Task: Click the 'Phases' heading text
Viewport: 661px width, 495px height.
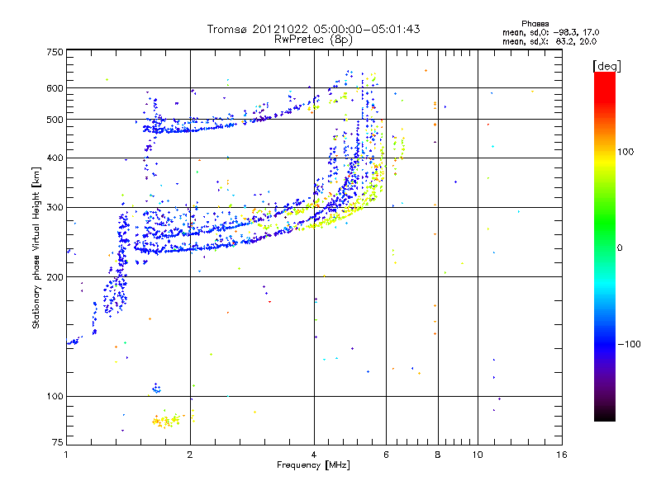Action: pos(535,24)
